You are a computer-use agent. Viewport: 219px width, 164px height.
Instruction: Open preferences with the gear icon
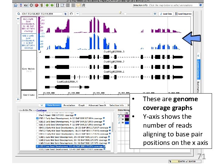(31, 5)
